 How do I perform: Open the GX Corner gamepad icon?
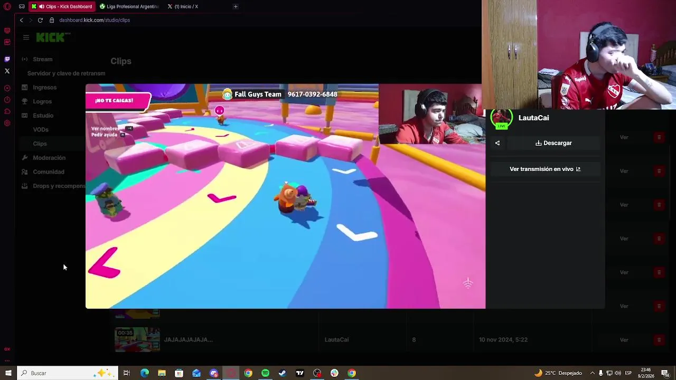[x=22, y=6]
